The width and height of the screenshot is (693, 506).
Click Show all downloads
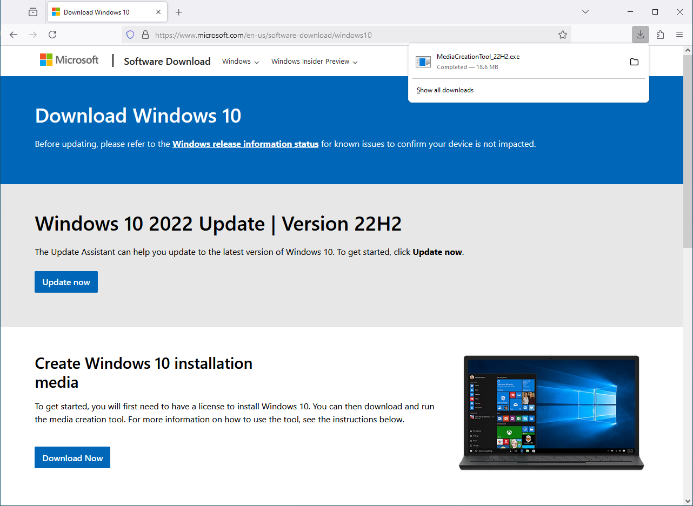pos(445,90)
